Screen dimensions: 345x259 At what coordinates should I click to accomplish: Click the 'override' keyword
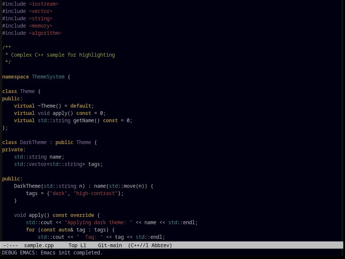click(x=82, y=215)
